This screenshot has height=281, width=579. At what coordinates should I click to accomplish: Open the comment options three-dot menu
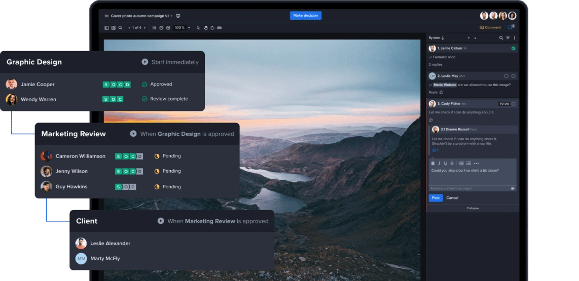pos(515,38)
